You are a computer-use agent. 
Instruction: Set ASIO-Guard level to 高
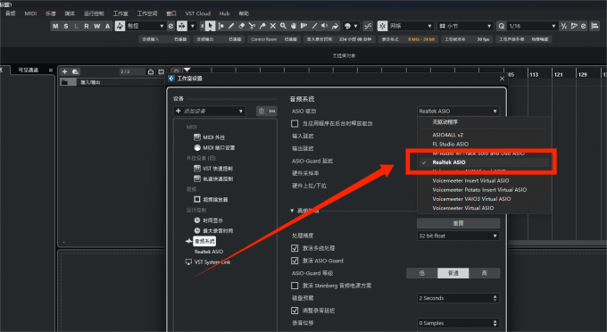pos(485,273)
